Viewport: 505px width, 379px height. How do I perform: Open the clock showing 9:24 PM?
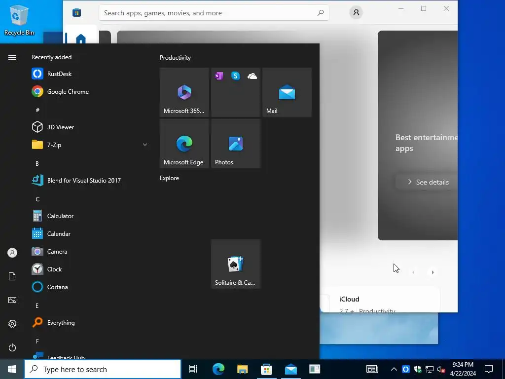tap(463, 369)
